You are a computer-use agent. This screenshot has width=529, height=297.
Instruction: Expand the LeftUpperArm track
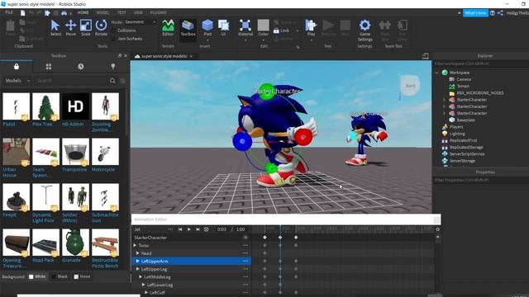[138, 261]
